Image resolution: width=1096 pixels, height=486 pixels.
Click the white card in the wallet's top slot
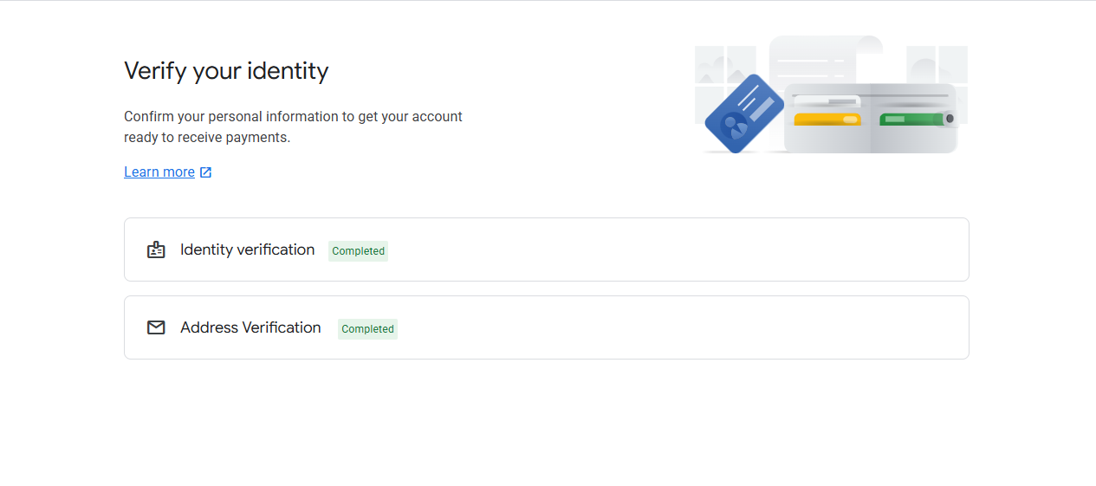827,102
